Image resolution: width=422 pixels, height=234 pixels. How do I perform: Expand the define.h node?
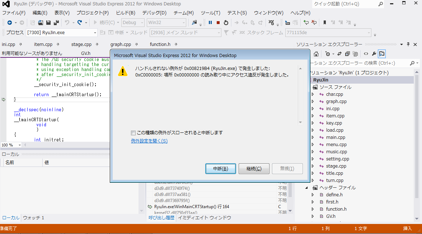coord(313,195)
